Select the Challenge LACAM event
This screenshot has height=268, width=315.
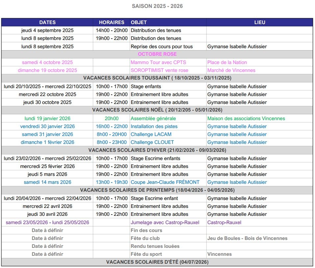[x=151, y=134]
